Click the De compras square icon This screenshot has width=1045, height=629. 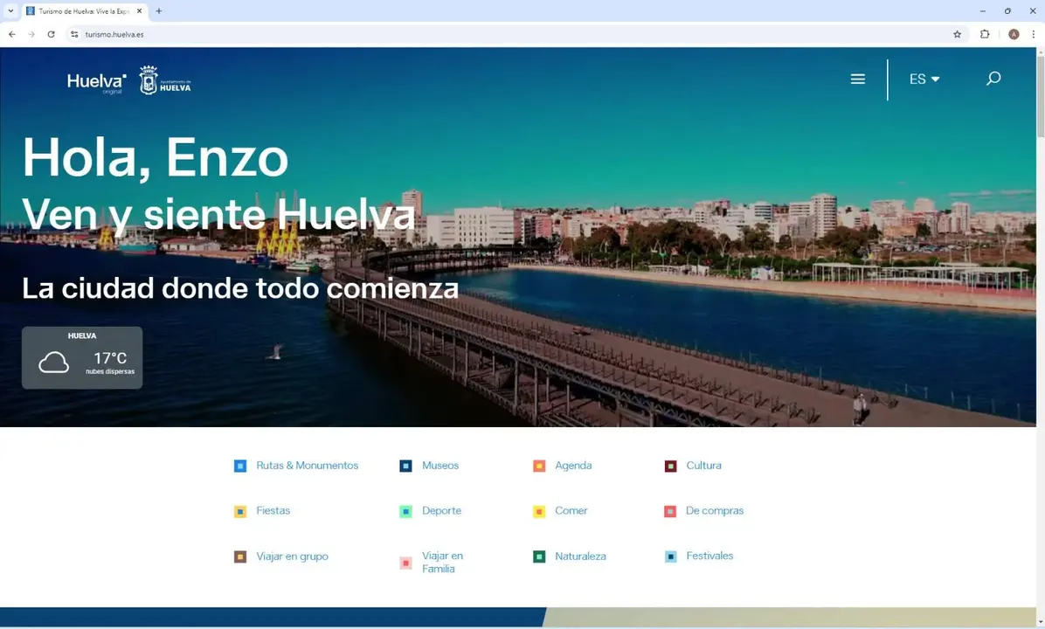click(670, 512)
